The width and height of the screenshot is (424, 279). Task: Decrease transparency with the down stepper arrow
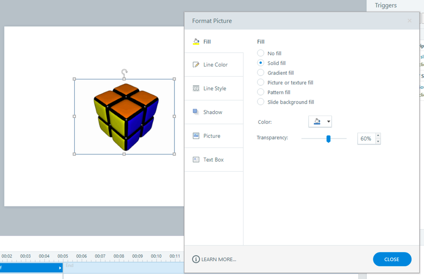click(378, 141)
